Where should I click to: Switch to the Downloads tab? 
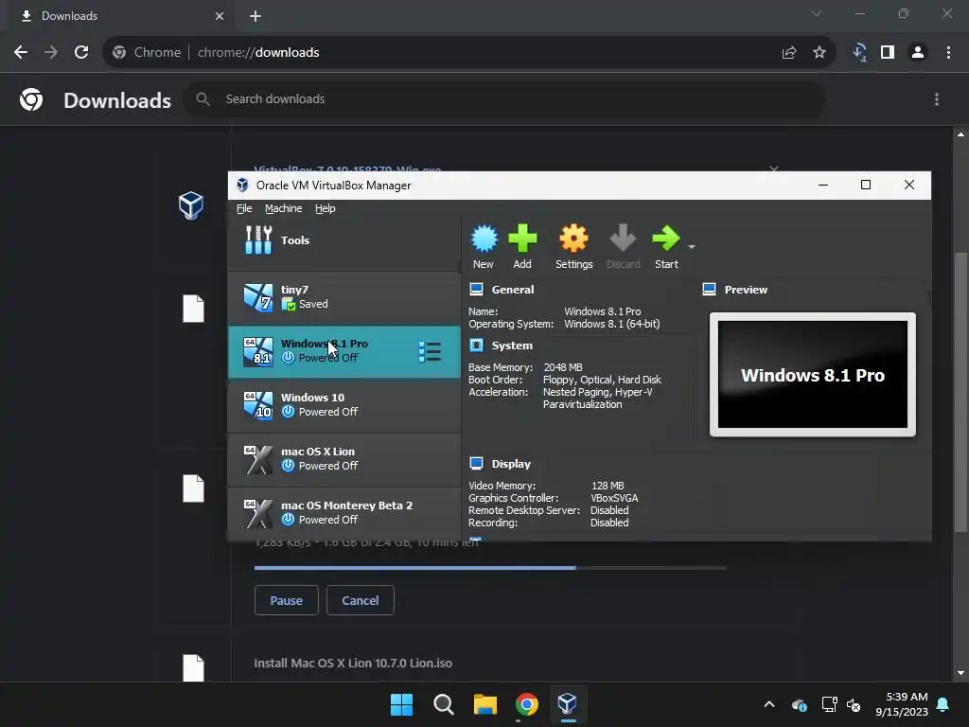point(121,17)
